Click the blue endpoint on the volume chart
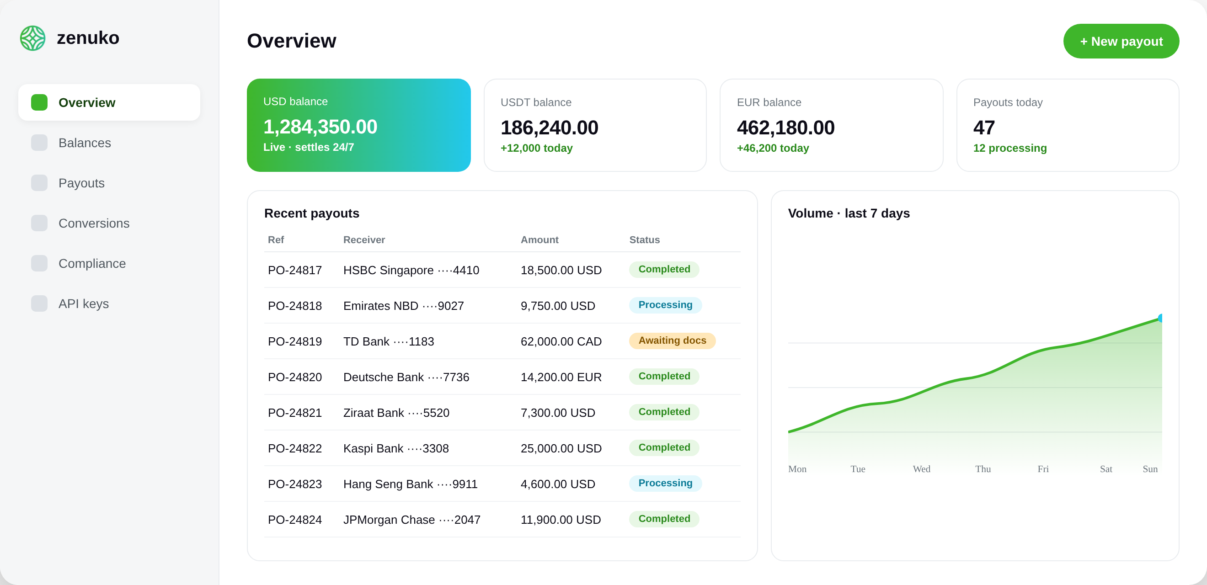The image size is (1207, 585). (x=1161, y=318)
